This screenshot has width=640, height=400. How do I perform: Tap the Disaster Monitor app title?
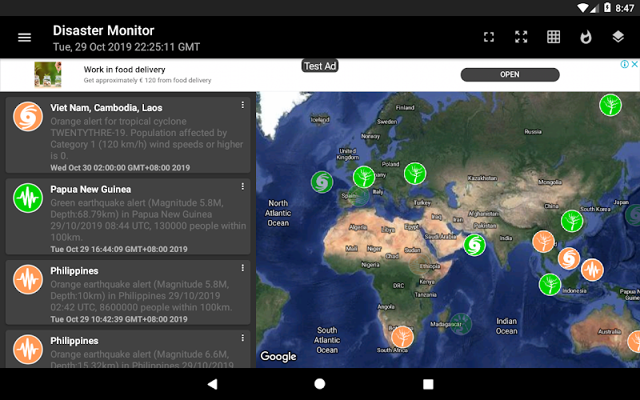103,30
